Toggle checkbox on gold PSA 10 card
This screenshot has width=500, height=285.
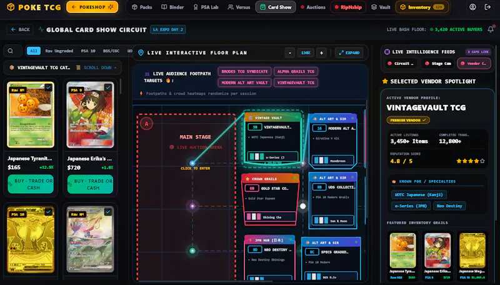[x=48, y=211]
